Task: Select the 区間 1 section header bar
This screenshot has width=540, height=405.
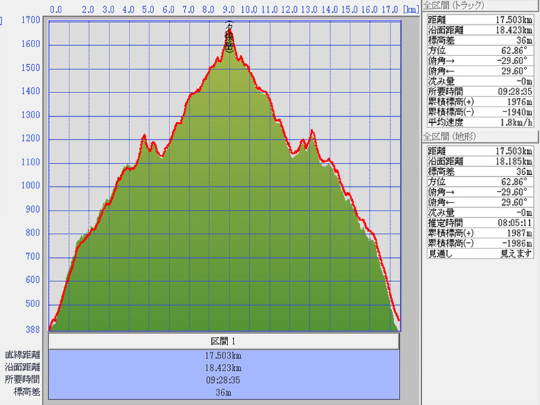Action: 223,341
